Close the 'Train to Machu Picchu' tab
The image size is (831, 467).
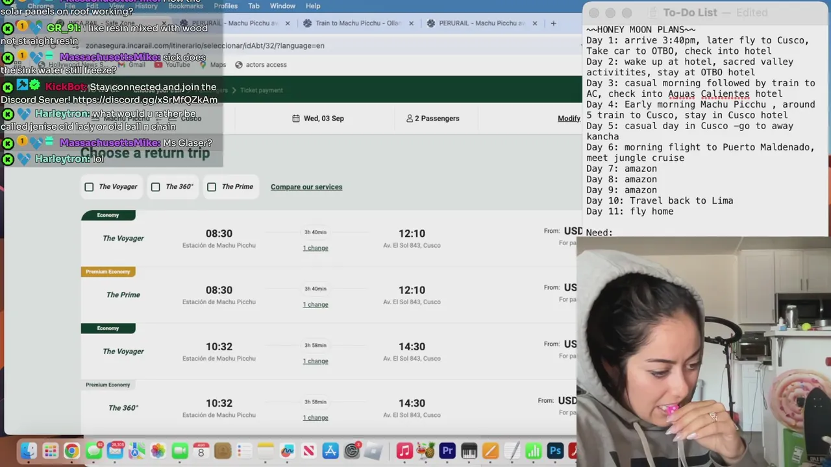tap(411, 23)
